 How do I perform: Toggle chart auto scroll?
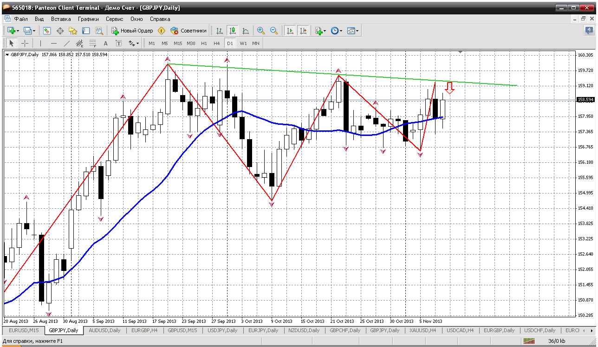[290, 31]
